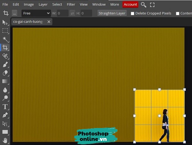192x145 pixels.
Task: Toggle fullscreen mode icon
Action: click(x=152, y=5)
